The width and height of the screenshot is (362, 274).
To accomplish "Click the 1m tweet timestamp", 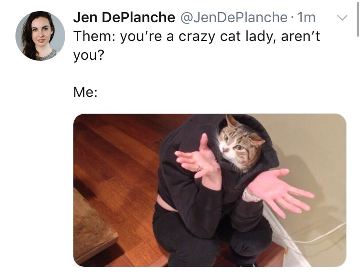I will (x=306, y=17).
